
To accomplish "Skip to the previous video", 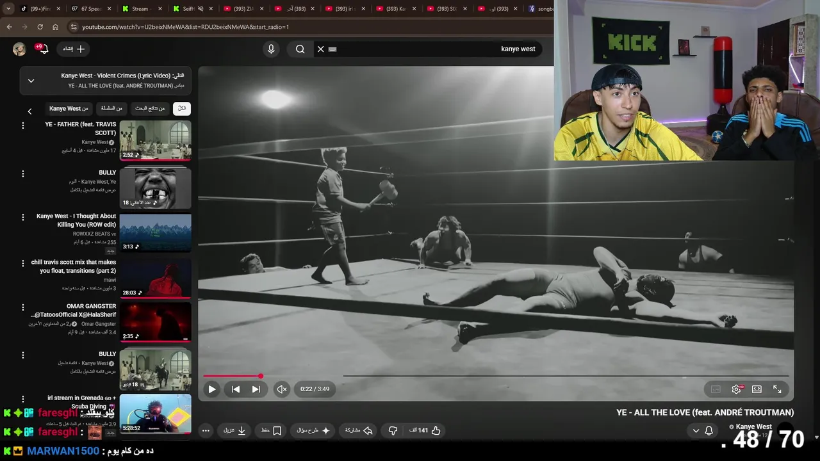I will (236, 389).
